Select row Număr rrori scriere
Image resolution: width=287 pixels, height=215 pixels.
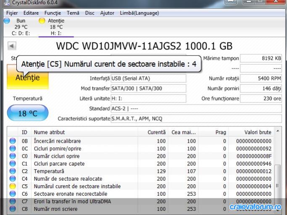[x=141, y=209]
